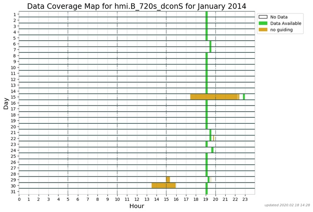Click the "no guiding" legend label text
This screenshot has width=313, height=212.
tap(282, 30)
